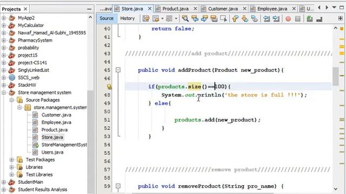Close the Product.java tab

coord(195,9)
